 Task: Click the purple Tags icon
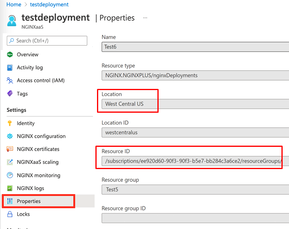pyautogui.click(x=10, y=94)
